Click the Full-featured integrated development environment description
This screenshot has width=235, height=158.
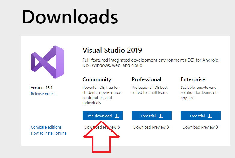pos(151,63)
